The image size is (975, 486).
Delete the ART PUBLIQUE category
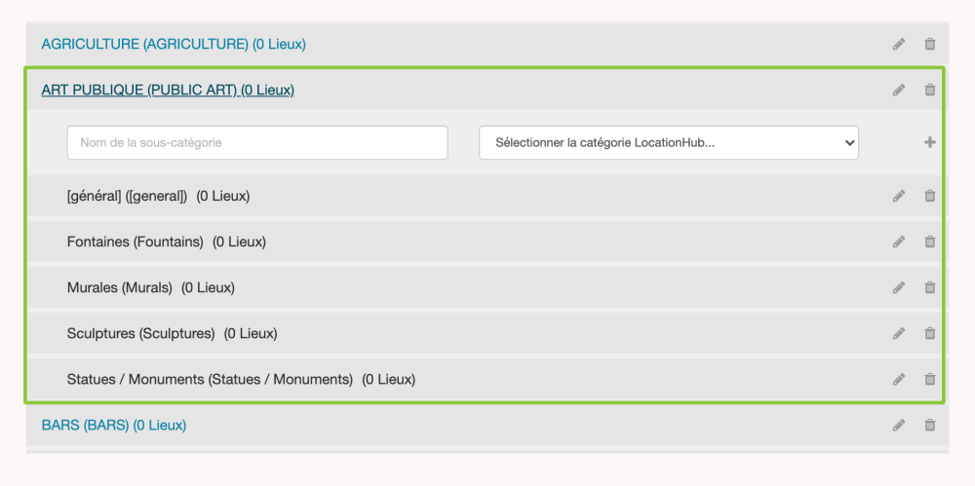929,90
